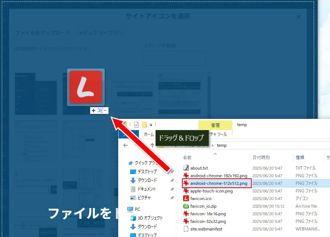Select the ファイルをアップロード tab
Screen dimensions: 330x237
[x=42, y=33]
